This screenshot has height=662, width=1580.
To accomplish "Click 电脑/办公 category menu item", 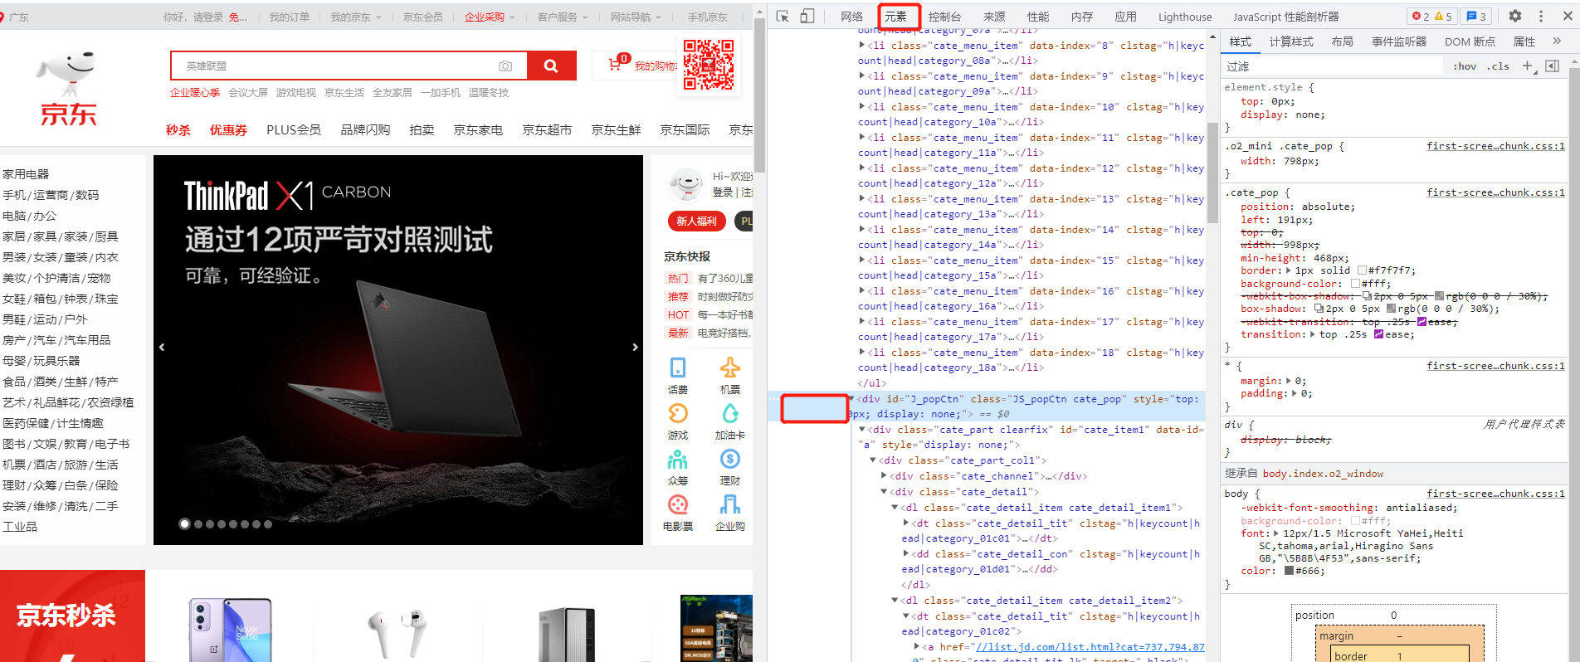I will click(30, 216).
